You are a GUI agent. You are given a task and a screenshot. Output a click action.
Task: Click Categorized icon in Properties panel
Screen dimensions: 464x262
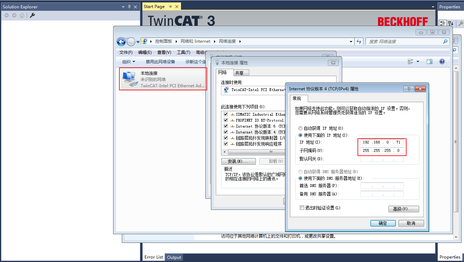(443, 23)
